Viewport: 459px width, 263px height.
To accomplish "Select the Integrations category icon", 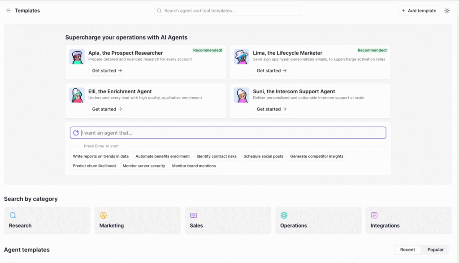I will (x=375, y=215).
